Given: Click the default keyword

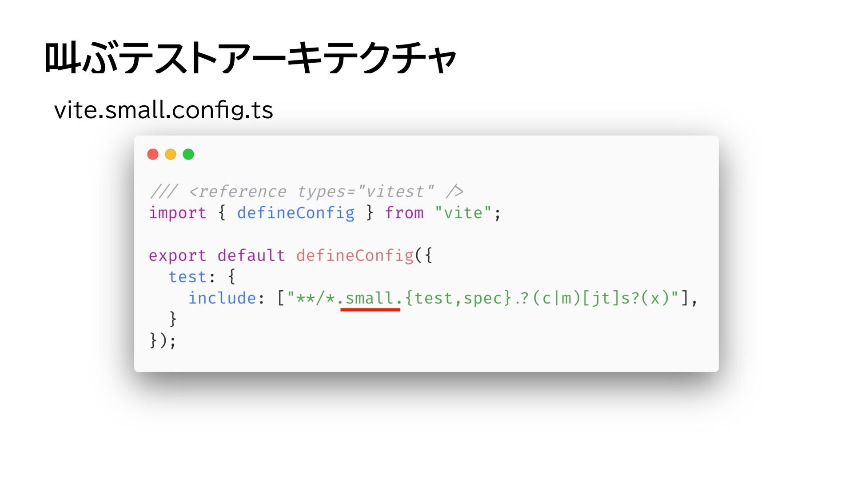Looking at the screenshot, I should 251,256.
